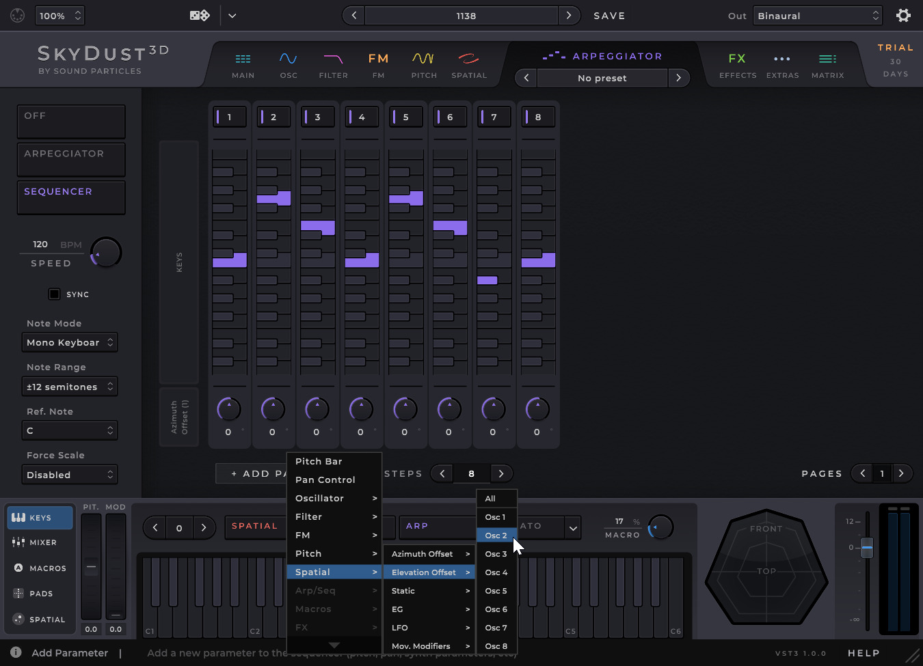Click the master volume fader handle
Screen dimensions: 923x666
[867, 548]
